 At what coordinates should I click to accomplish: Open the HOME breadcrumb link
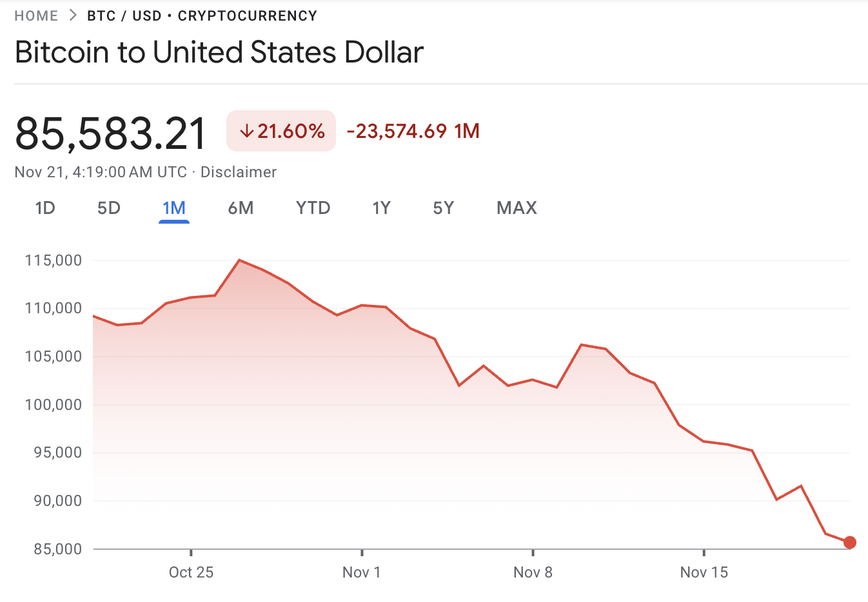36,15
